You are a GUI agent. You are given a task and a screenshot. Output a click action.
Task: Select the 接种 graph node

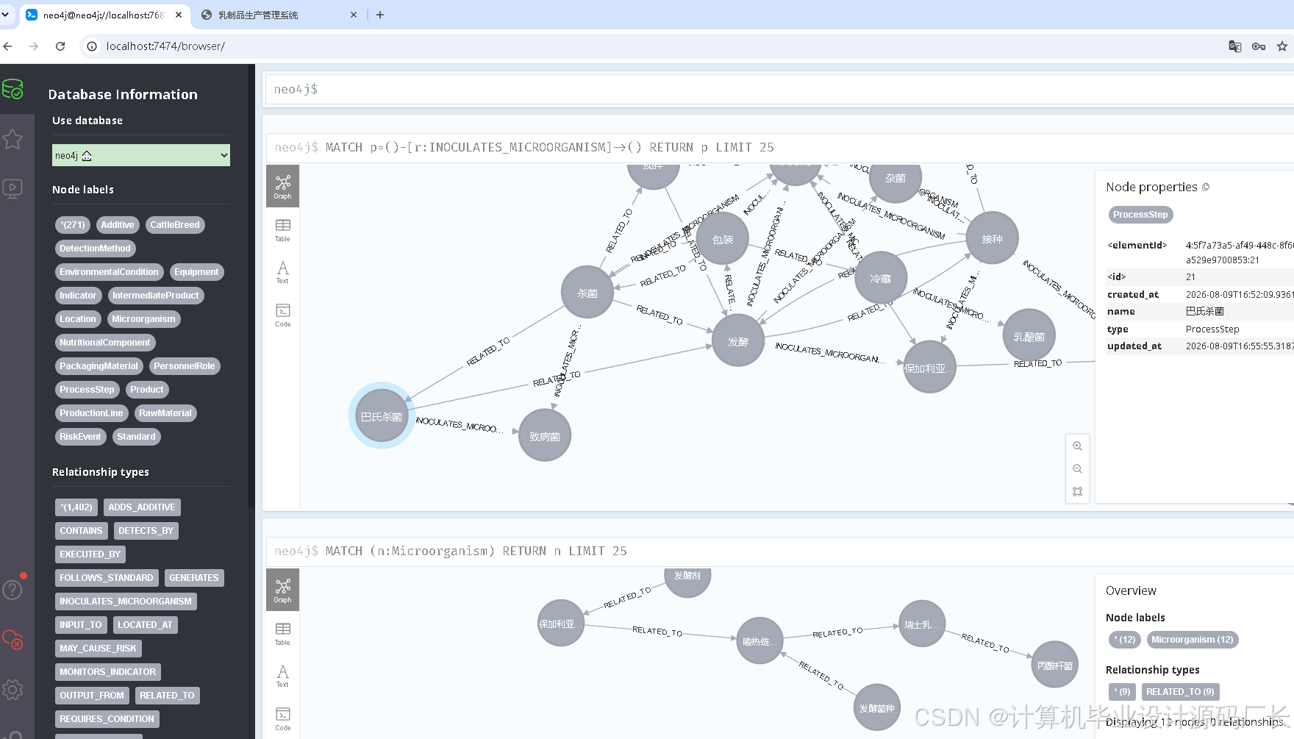(x=993, y=238)
